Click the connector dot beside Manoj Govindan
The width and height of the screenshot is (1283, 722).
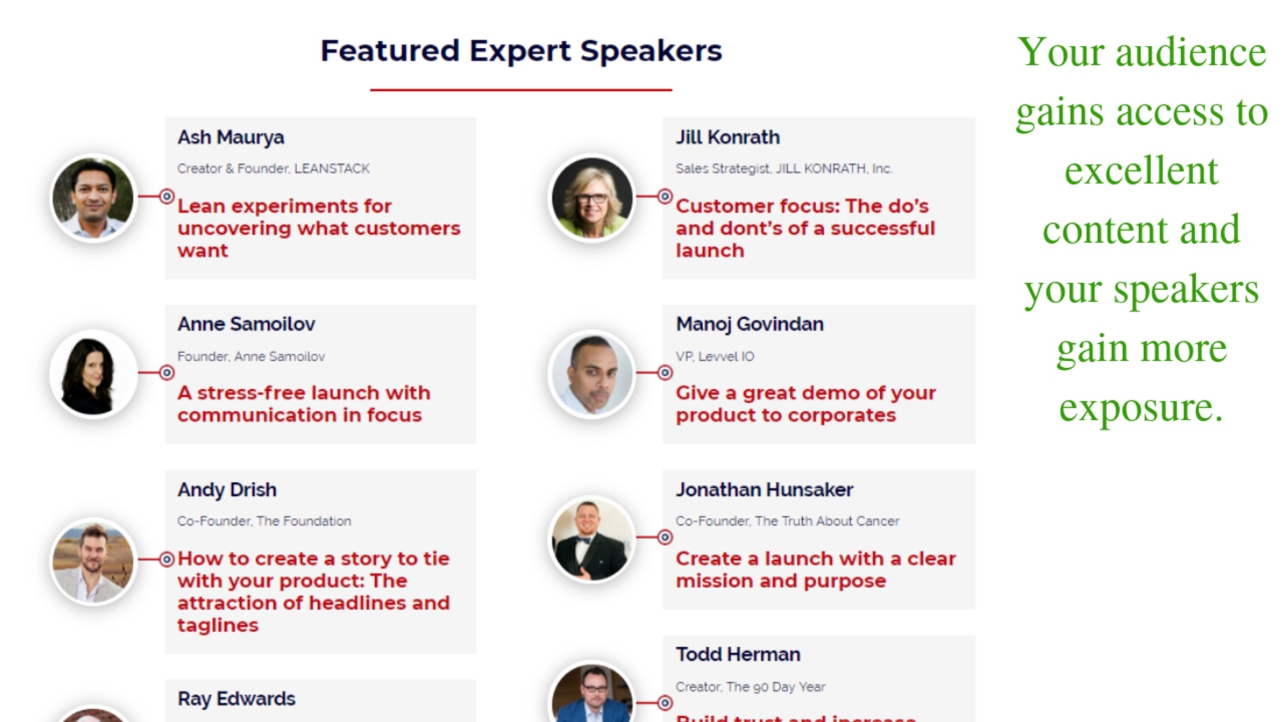[x=665, y=373]
